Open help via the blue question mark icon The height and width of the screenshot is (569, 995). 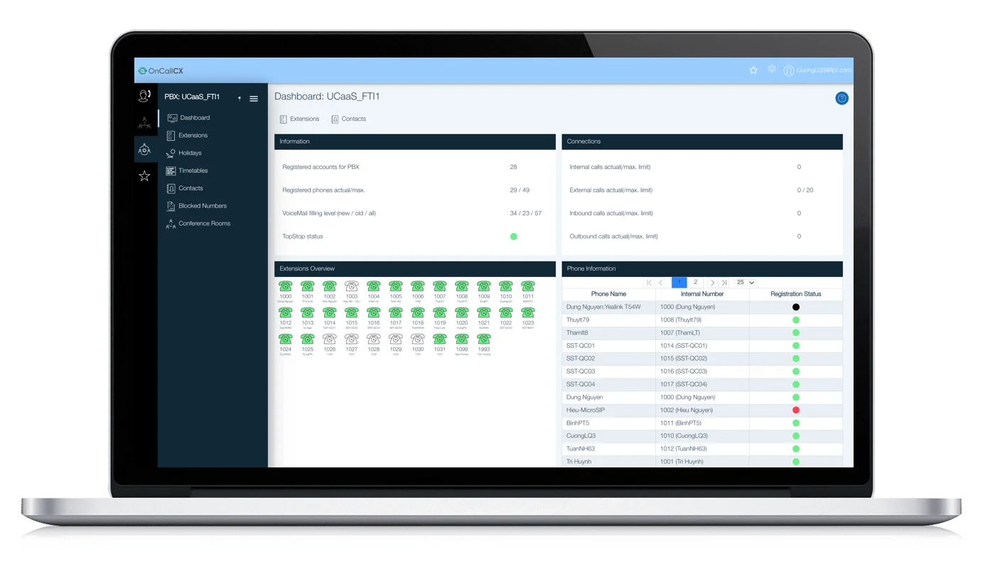click(x=841, y=99)
